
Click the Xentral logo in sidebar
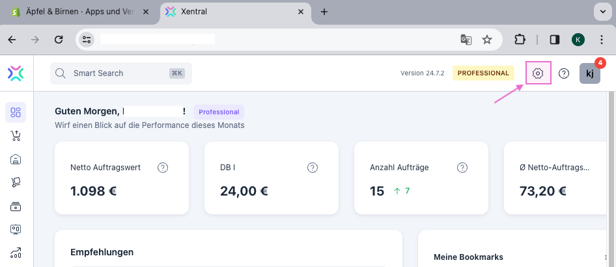[16, 73]
